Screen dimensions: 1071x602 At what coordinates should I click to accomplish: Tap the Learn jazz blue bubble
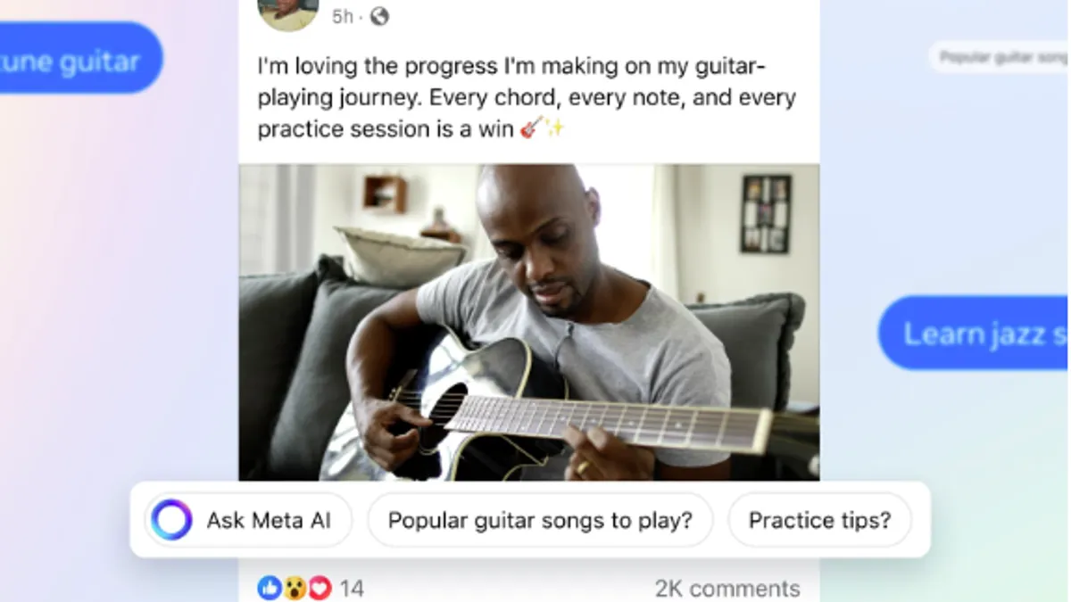[x=975, y=334]
